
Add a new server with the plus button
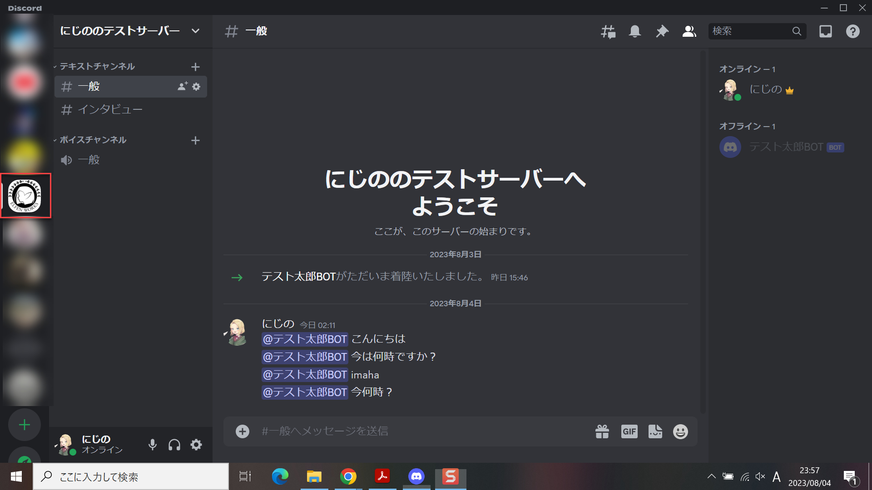click(x=24, y=425)
